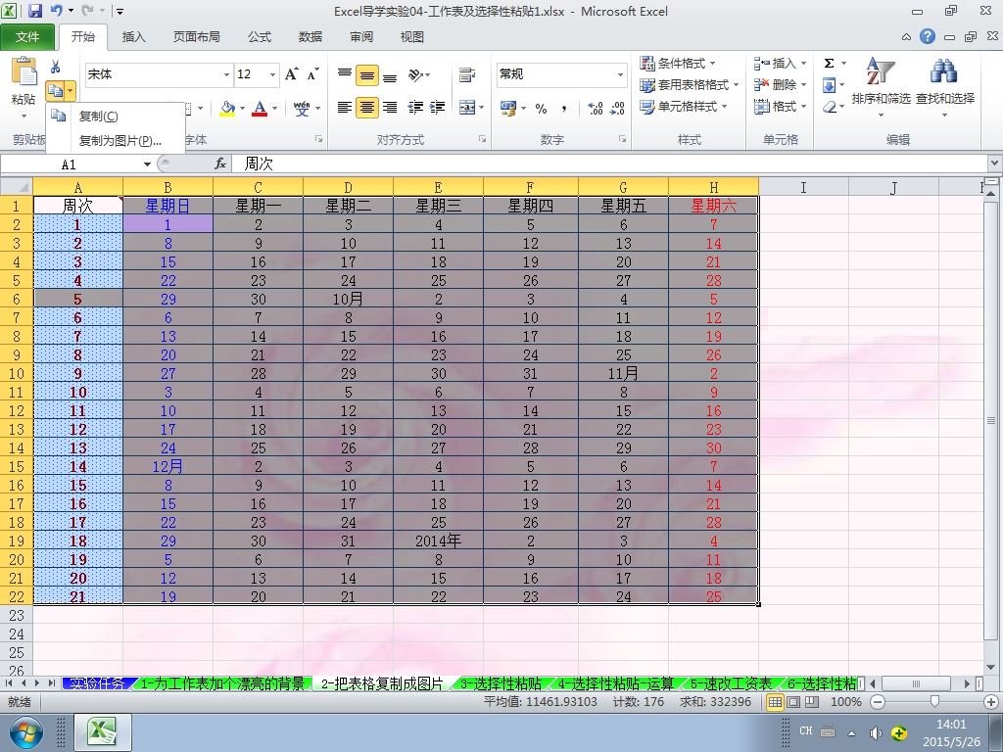Open the Name Box dropdown arrow
Image resolution: width=1003 pixels, height=752 pixels.
coord(147,164)
